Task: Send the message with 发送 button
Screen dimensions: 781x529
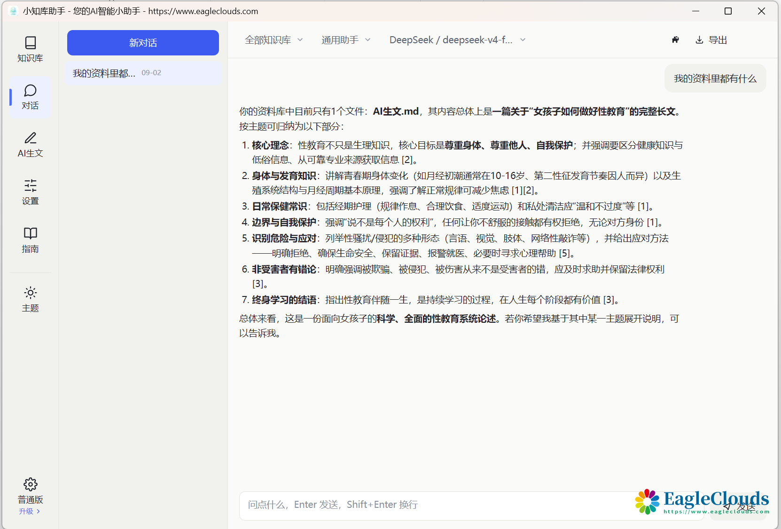Action: 739,506
